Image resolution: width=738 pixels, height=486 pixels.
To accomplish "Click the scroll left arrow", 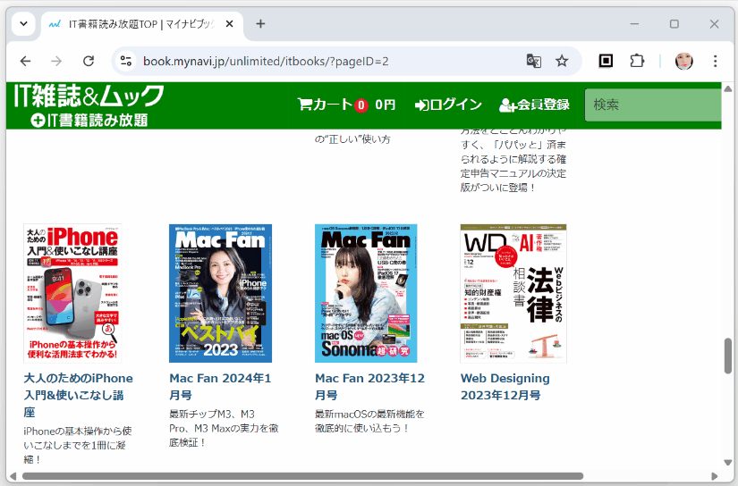I will pyautogui.click(x=13, y=476).
